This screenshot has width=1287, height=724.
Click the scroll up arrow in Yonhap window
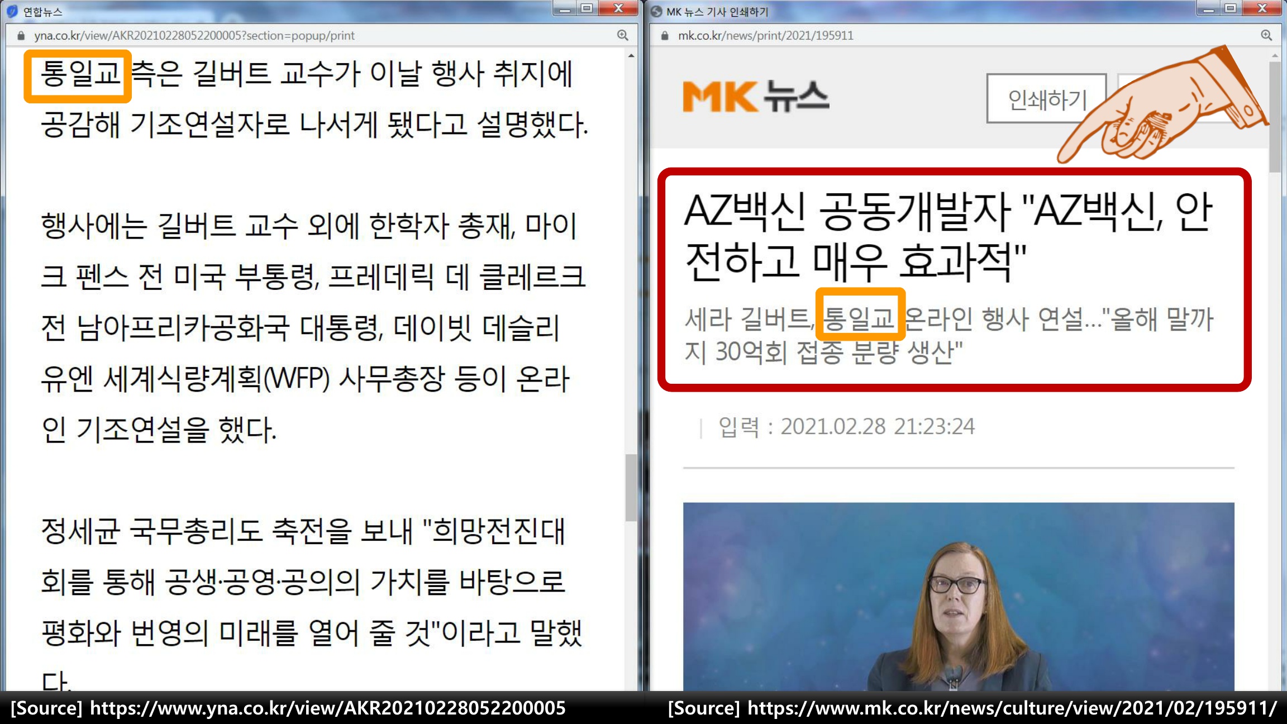point(631,55)
